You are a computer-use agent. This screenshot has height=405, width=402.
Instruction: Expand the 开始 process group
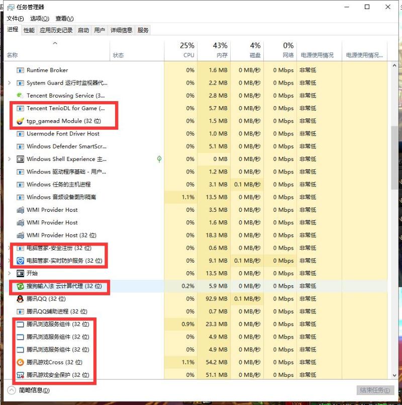(x=9, y=273)
